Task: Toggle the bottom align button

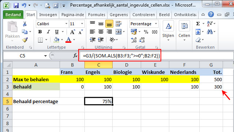Action: pyautogui.click(x=109, y=24)
